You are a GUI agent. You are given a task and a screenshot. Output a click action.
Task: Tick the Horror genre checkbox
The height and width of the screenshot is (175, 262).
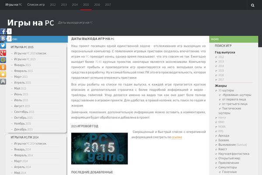[216, 118]
